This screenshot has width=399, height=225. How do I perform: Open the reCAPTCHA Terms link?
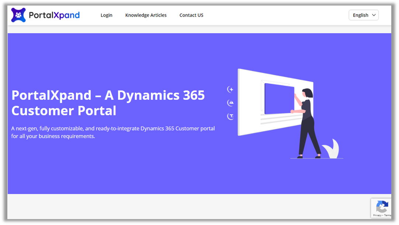tap(387, 215)
